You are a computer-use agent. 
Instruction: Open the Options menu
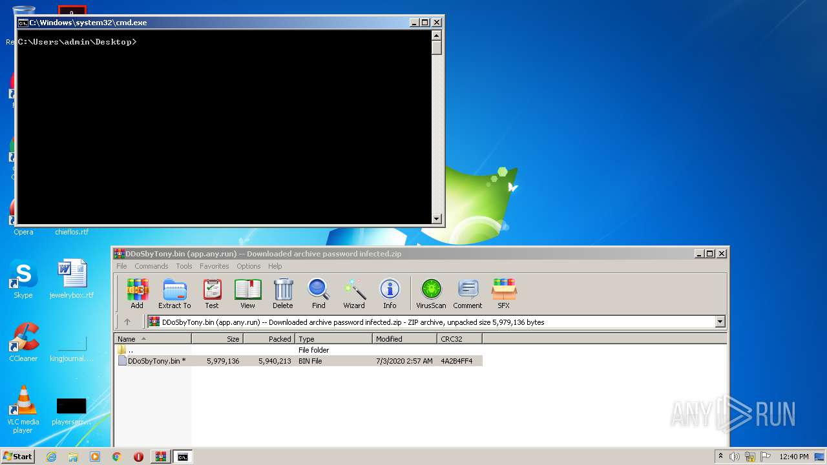tap(249, 266)
